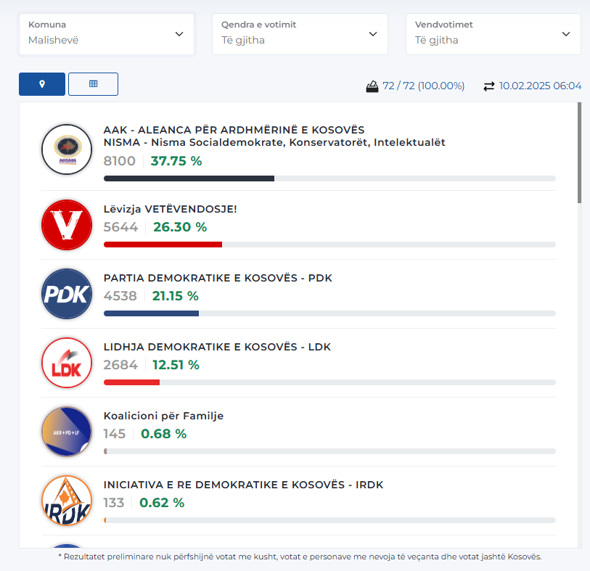Click the ballot box counted icon
Image resolution: width=590 pixels, height=571 pixels.
pos(372,86)
